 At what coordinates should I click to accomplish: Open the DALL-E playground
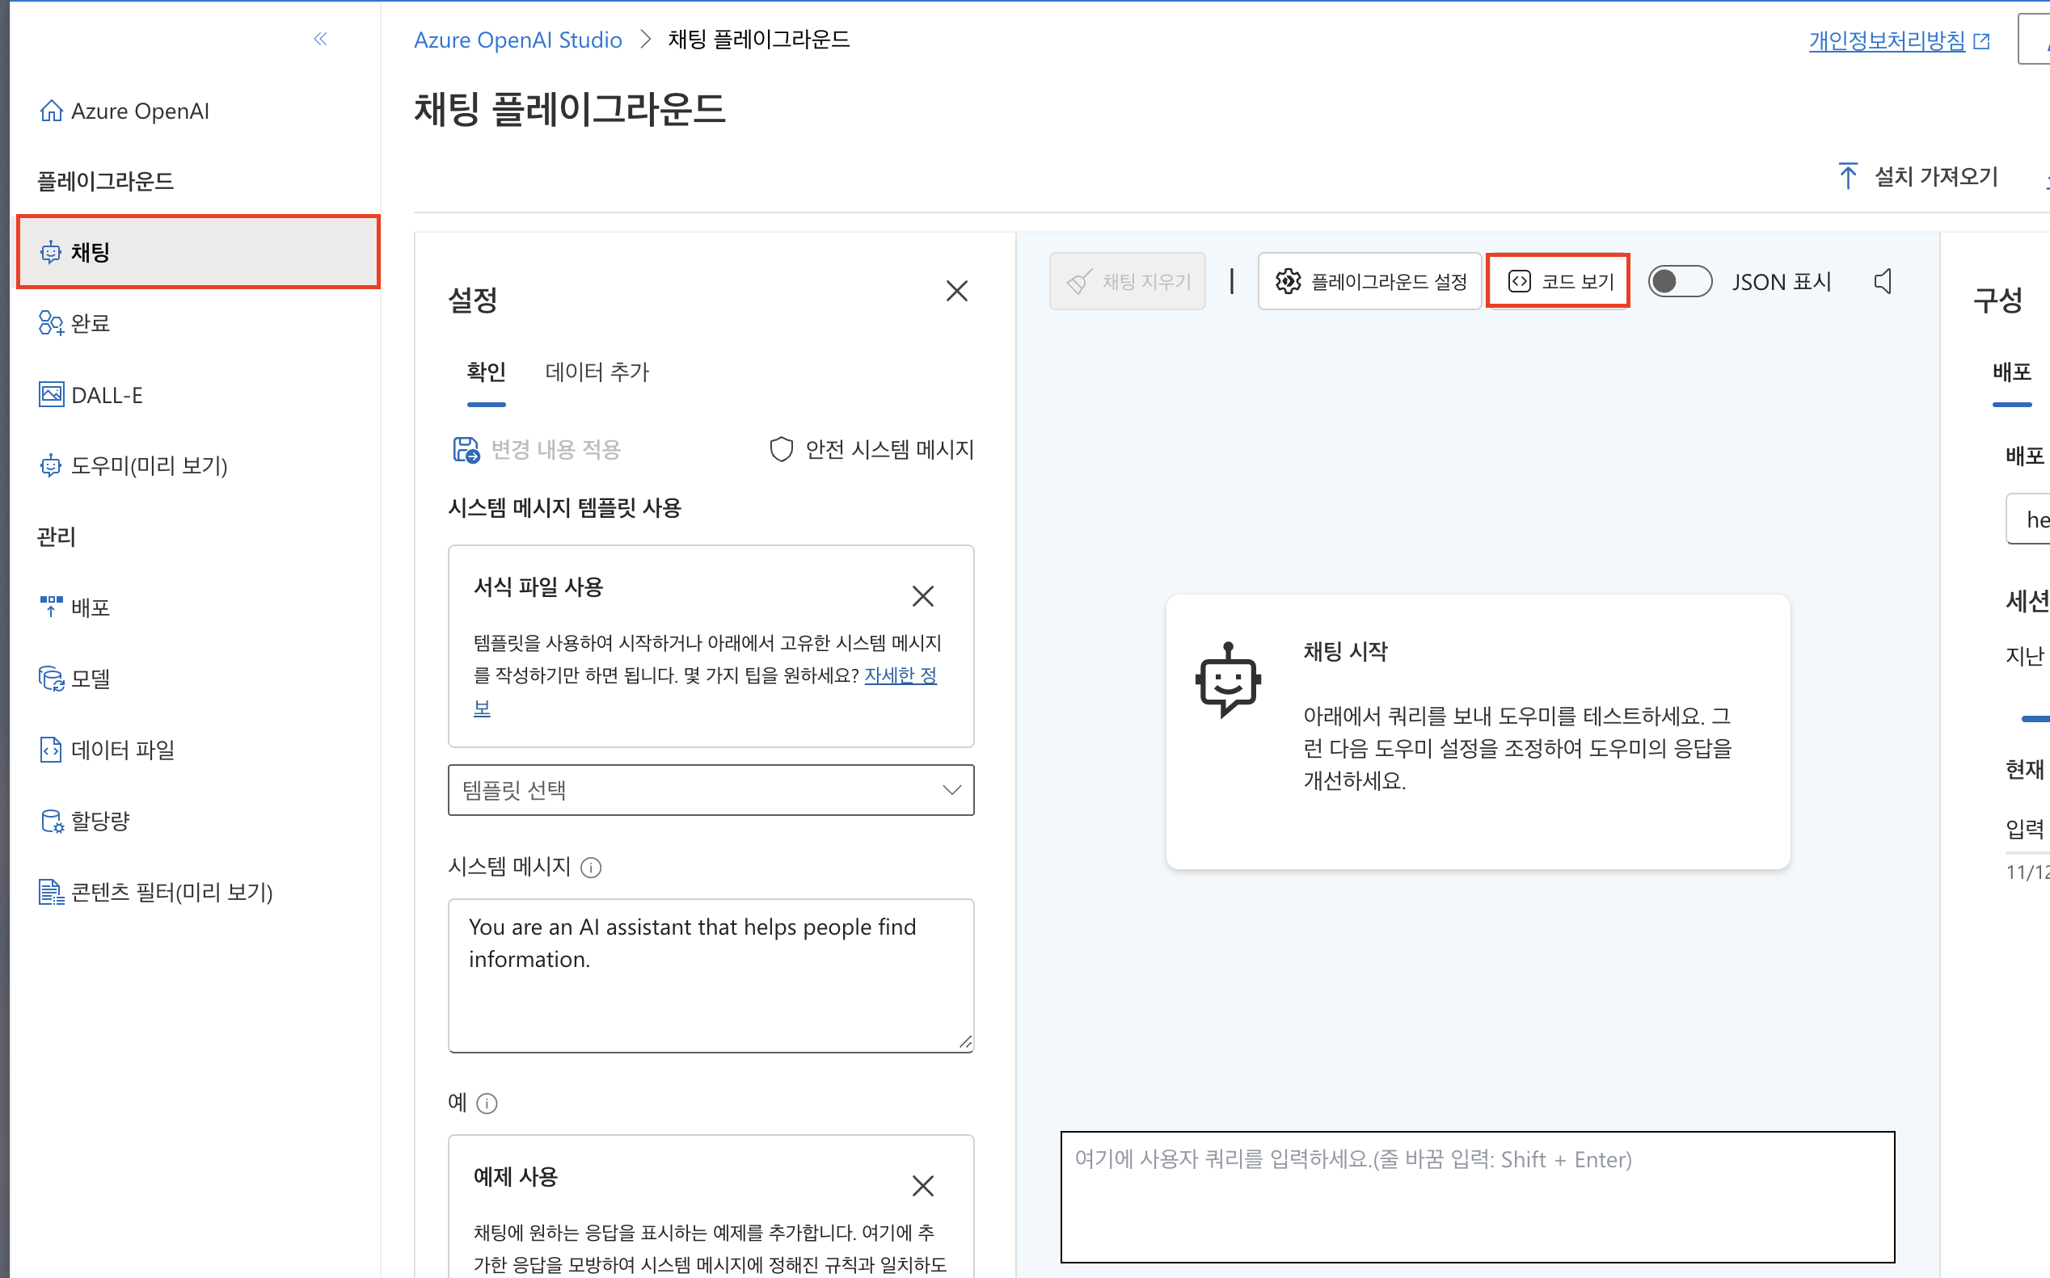coord(106,395)
